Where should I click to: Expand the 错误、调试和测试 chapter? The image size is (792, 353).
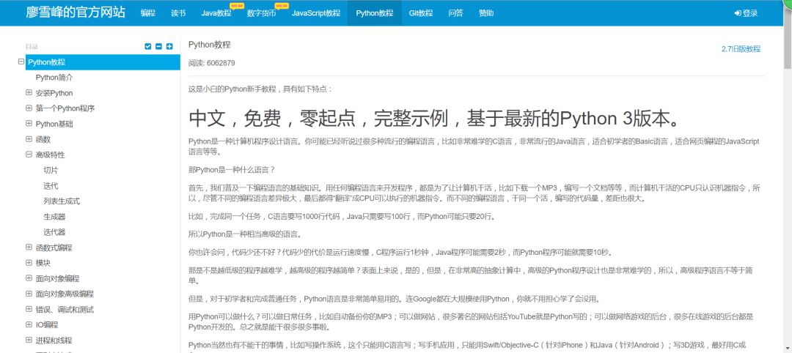[29, 309]
